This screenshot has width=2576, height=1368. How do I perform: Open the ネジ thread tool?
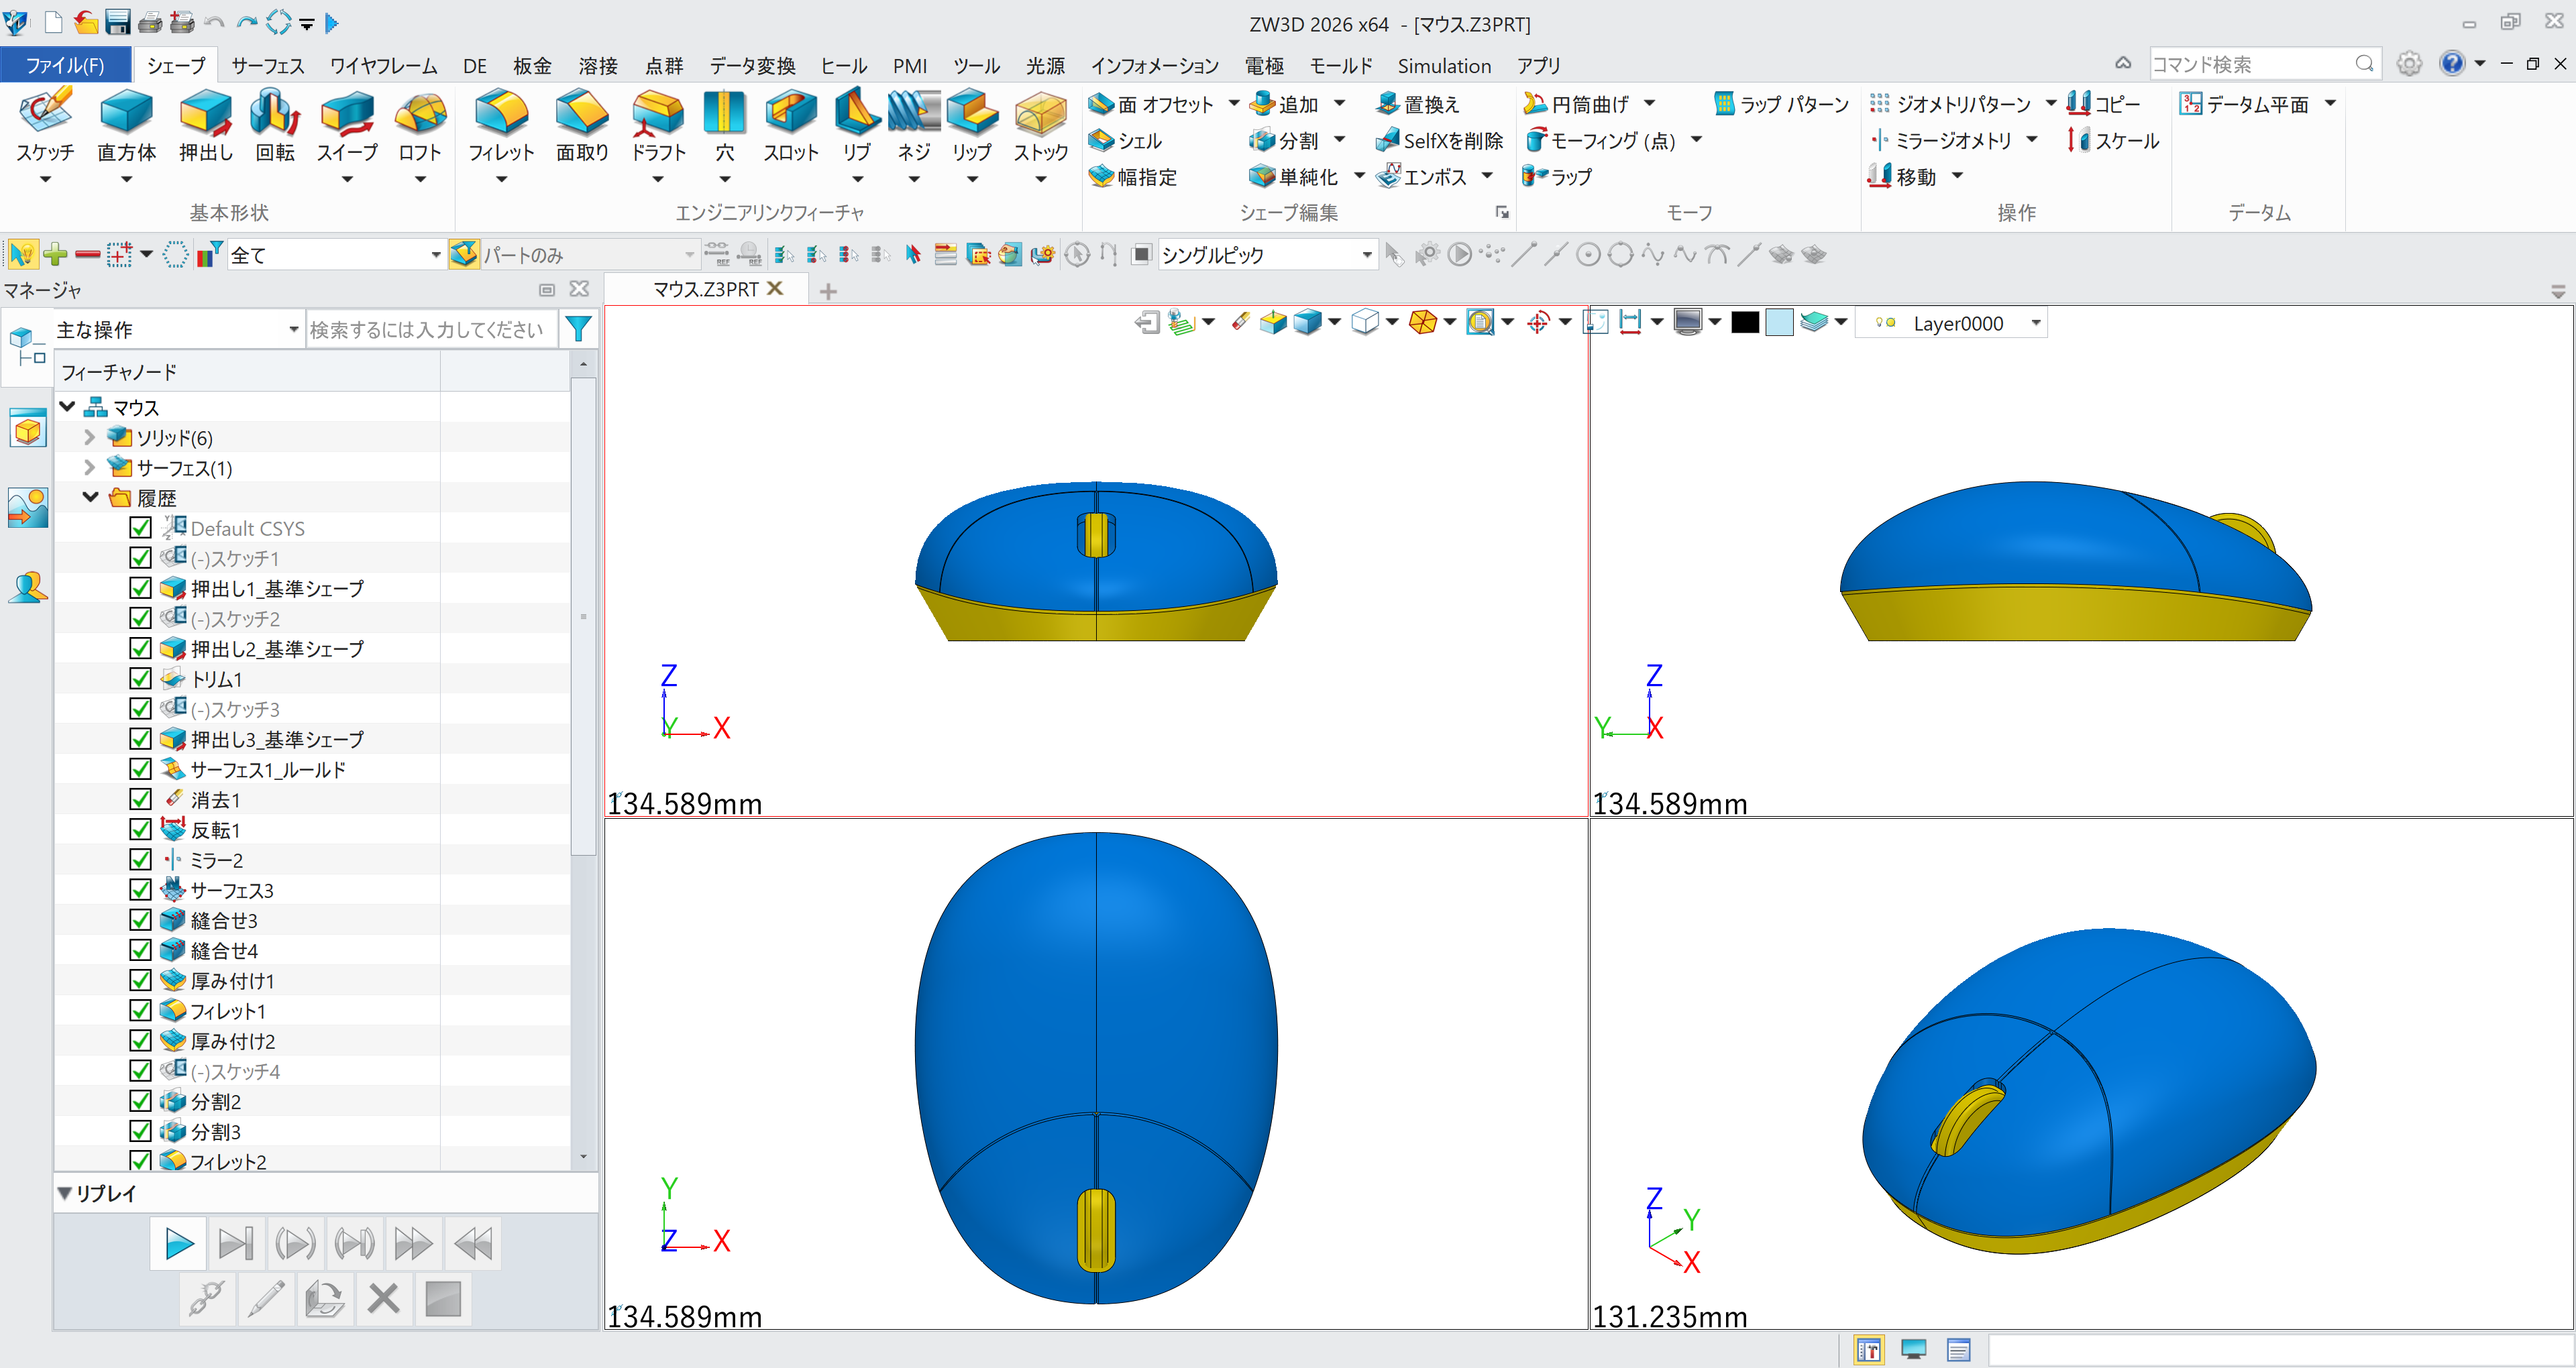point(914,126)
